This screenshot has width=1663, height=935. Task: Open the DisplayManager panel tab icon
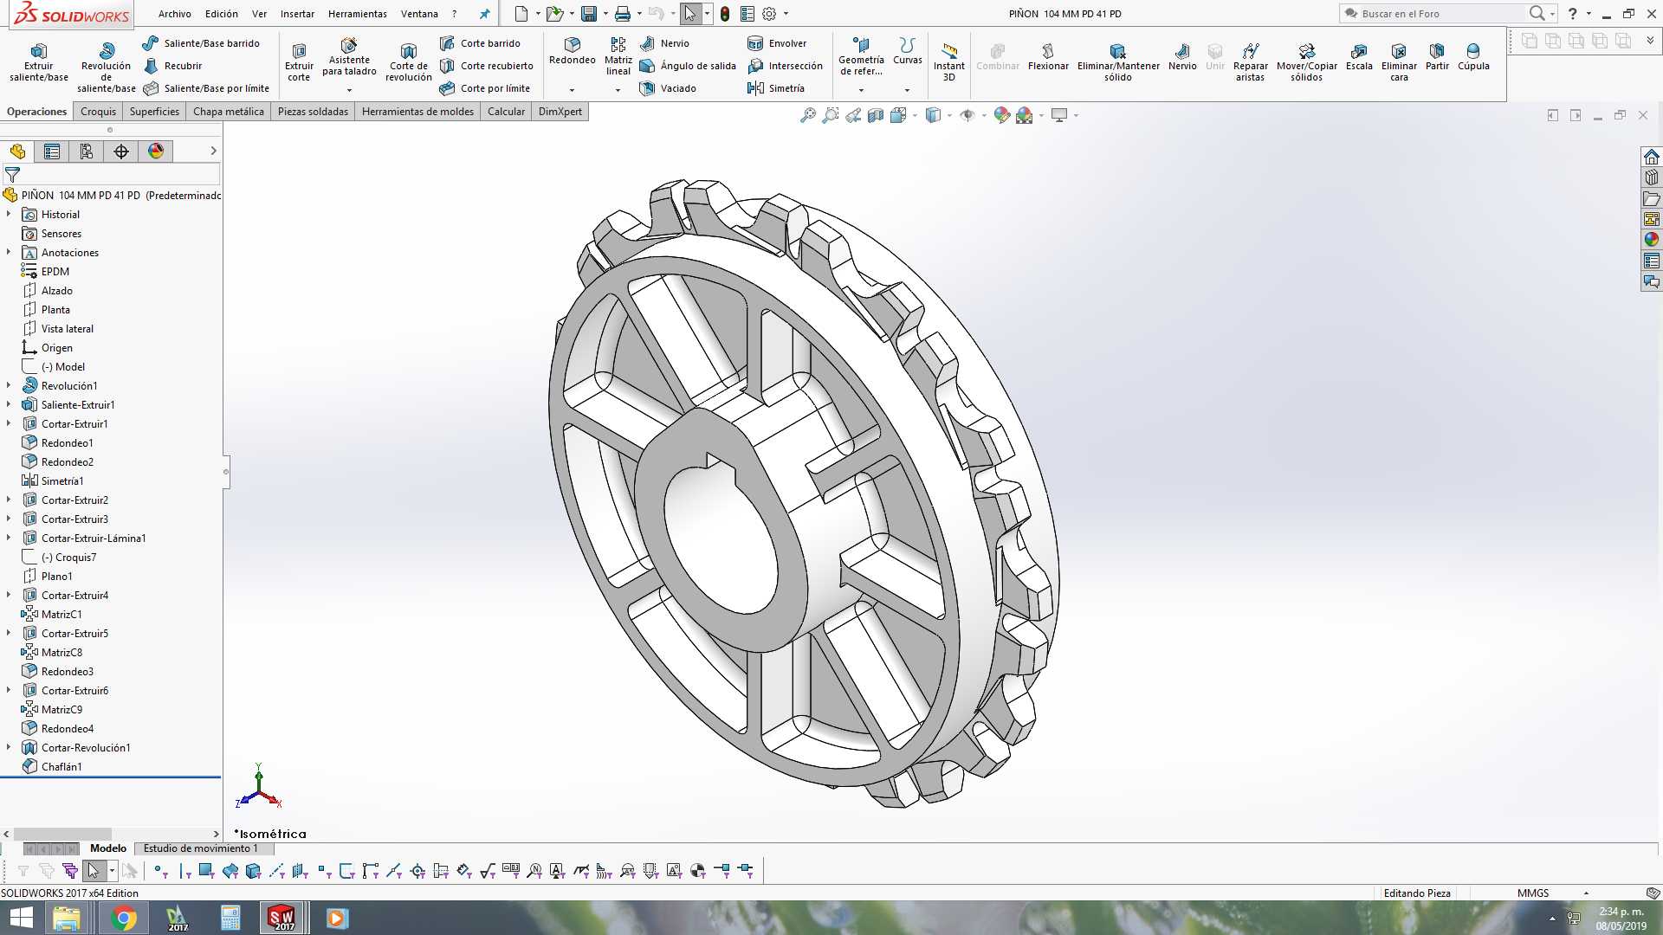click(156, 152)
